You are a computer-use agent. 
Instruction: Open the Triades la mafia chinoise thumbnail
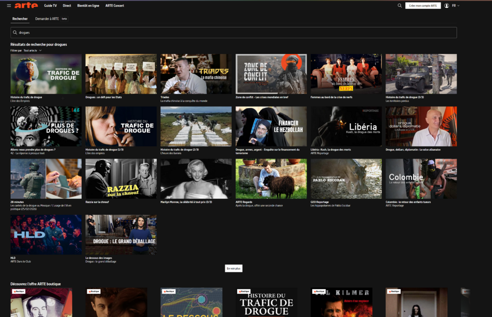click(196, 74)
